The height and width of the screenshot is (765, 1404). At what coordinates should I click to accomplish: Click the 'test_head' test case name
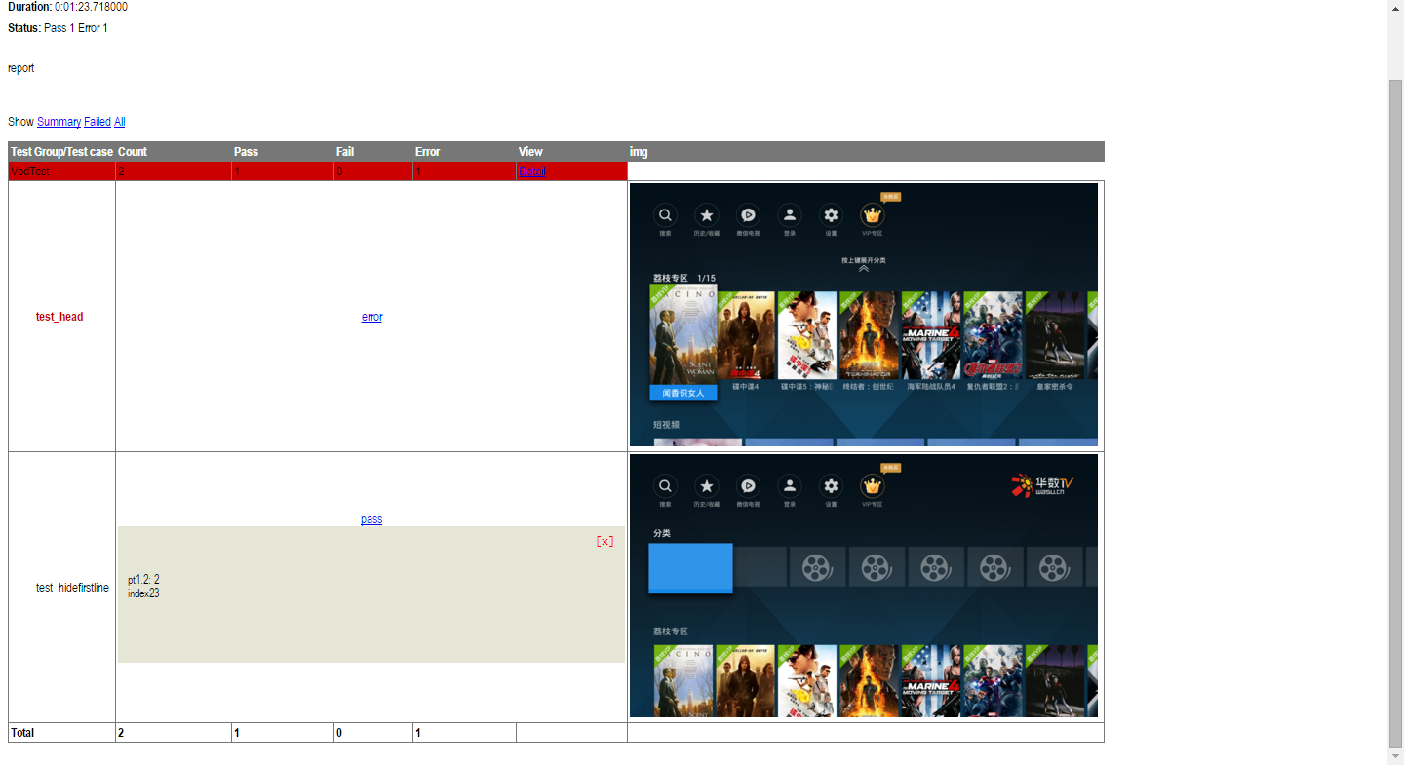coord(59,317)
